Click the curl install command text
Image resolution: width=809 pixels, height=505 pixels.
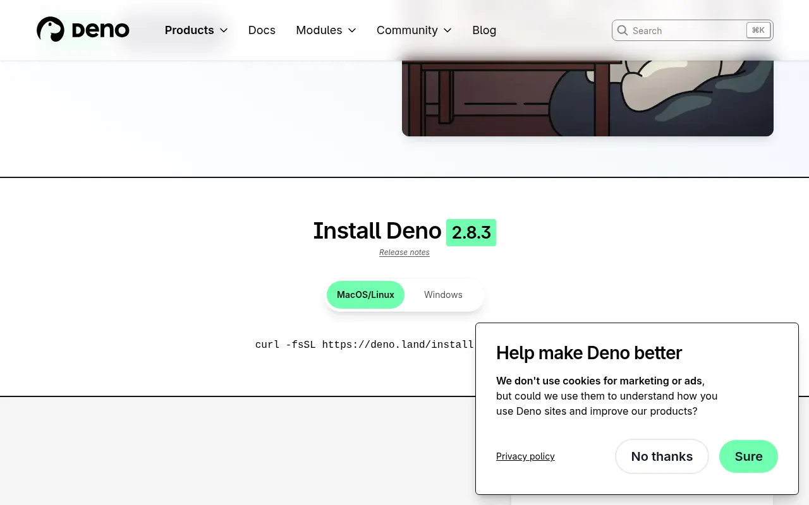tap(365, 345)
